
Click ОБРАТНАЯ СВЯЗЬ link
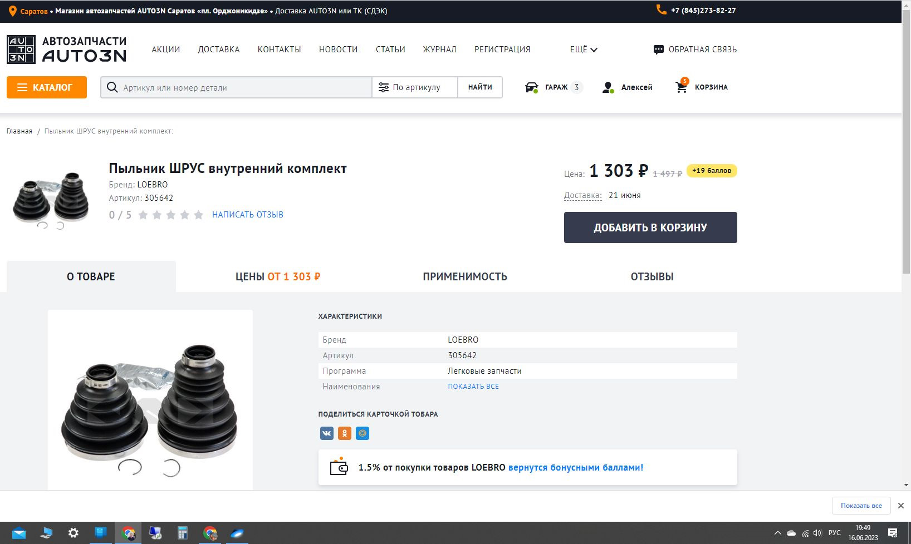coord(703,50)
